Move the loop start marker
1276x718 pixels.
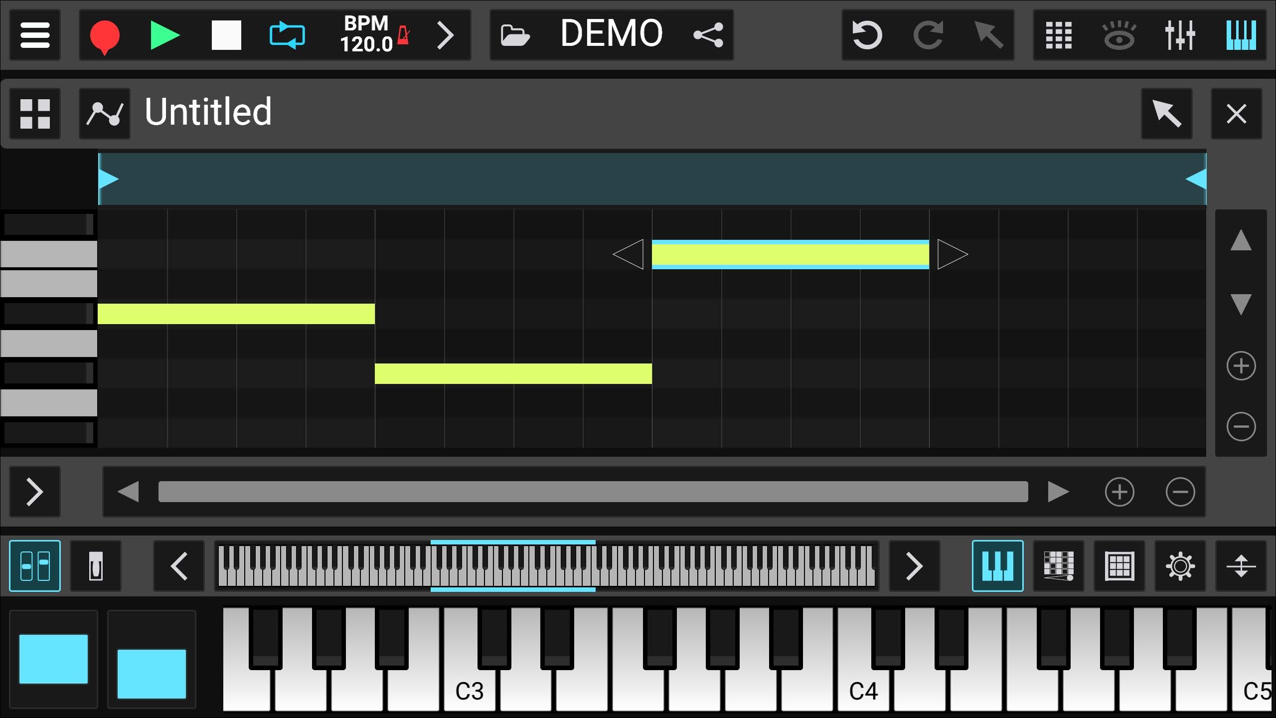click(x=108, y=179)
